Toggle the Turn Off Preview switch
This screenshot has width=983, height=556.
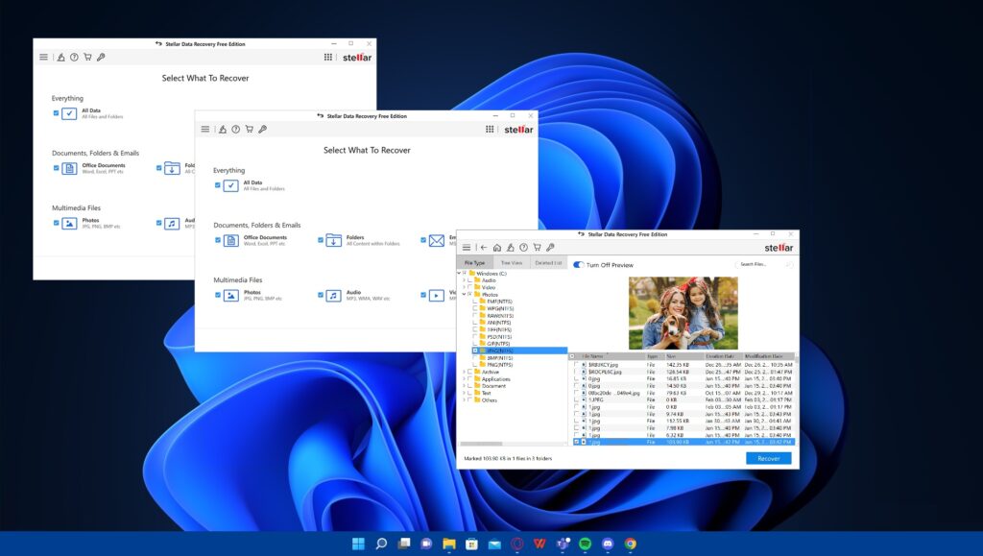point(579,264)
